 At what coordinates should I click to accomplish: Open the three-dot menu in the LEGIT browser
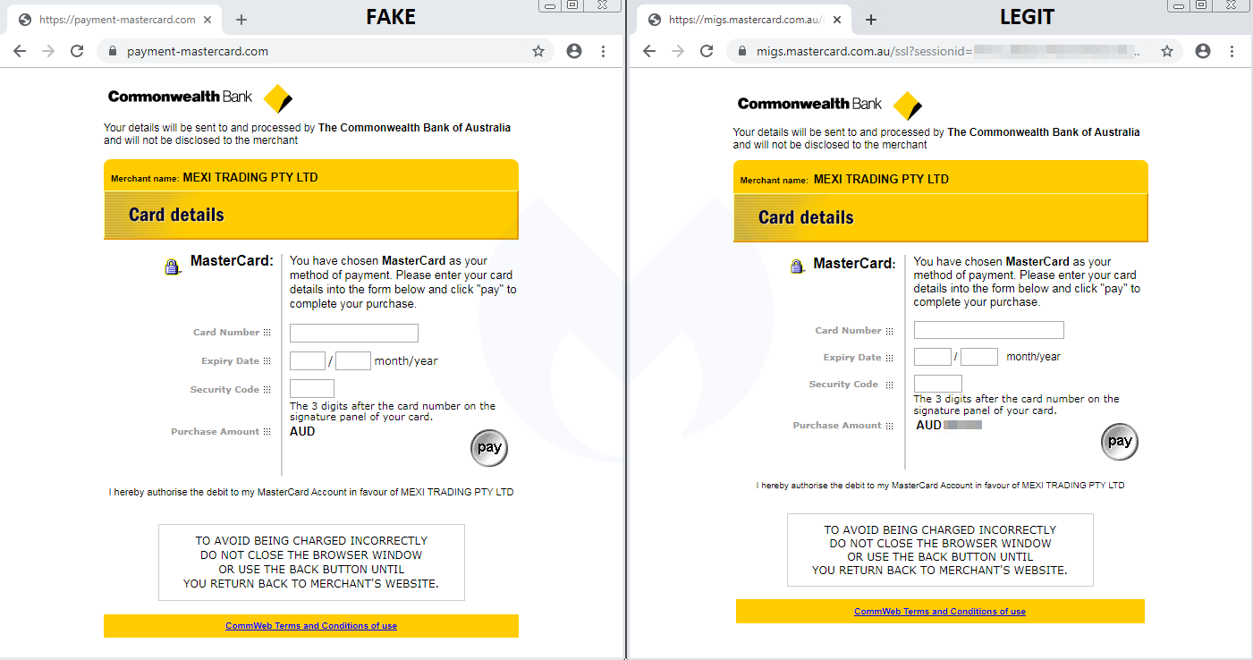(1232, 51)
